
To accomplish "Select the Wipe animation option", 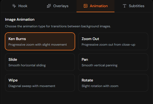I will (x=40, y=83).
